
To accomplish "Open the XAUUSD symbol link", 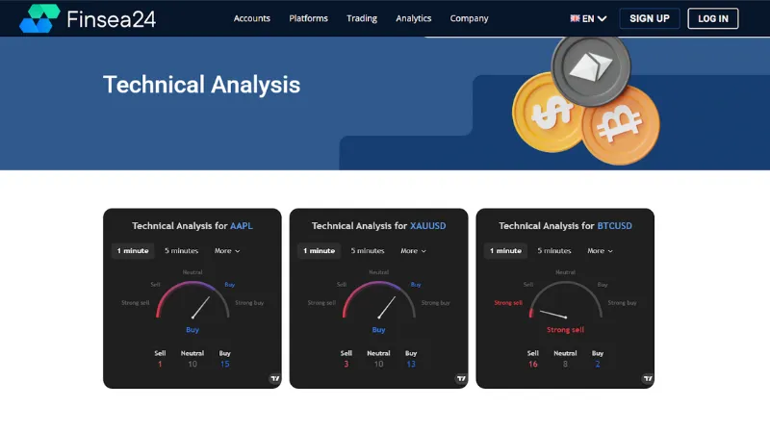I will [x=428, y=226].
